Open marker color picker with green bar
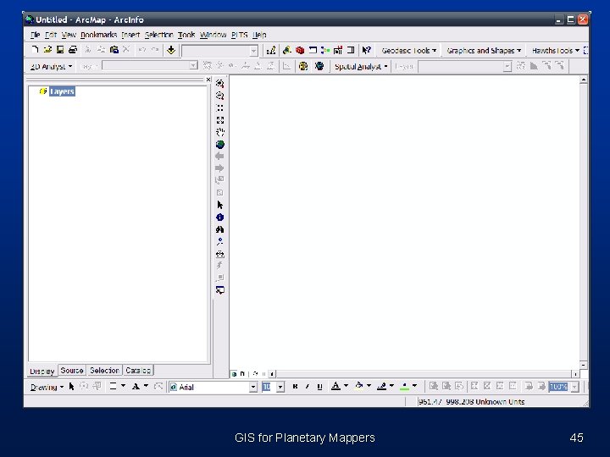The image size is (610, 457). [x=414, y=386]
